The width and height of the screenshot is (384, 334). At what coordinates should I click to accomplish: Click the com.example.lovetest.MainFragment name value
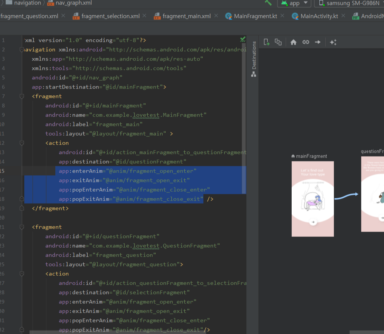(x=148, y=115)
